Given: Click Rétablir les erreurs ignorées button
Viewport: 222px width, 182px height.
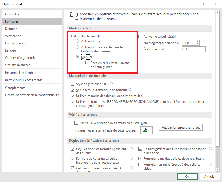Looking at the screenshot, I should tap(181, 128).
